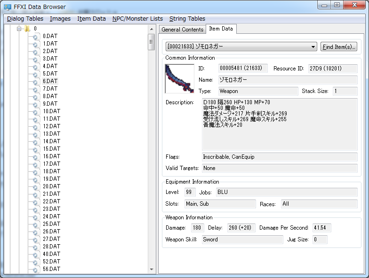369x278 pixels.
Task: Click the file icon next to 21.DAT
Action: (x=35, y=194)
